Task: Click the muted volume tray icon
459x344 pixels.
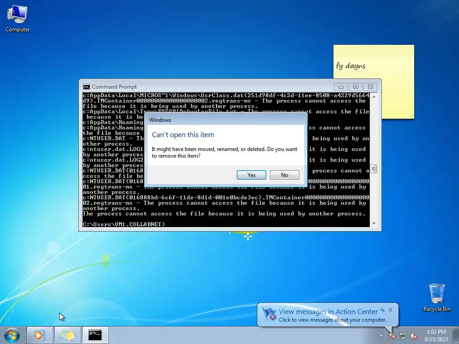Action: 414,336
